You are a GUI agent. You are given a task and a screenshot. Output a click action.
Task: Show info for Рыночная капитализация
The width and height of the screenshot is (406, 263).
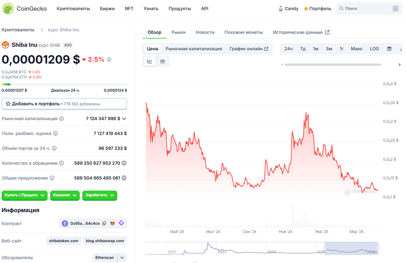click(x=62, y=119)
